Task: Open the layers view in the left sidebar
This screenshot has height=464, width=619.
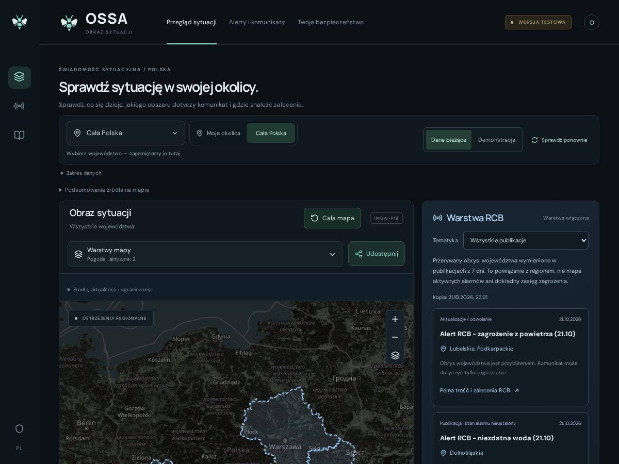Action: pyautogui.click(x=20, y=77)
